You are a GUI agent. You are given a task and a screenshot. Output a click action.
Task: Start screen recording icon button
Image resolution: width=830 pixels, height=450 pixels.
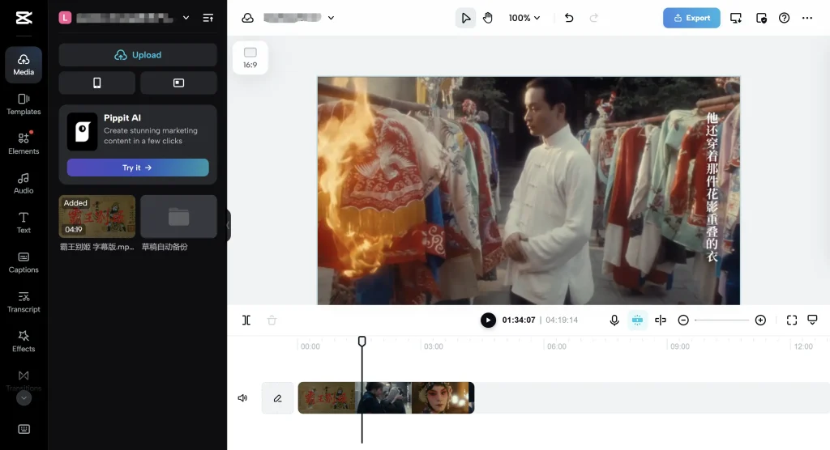[x=179, y=83]
